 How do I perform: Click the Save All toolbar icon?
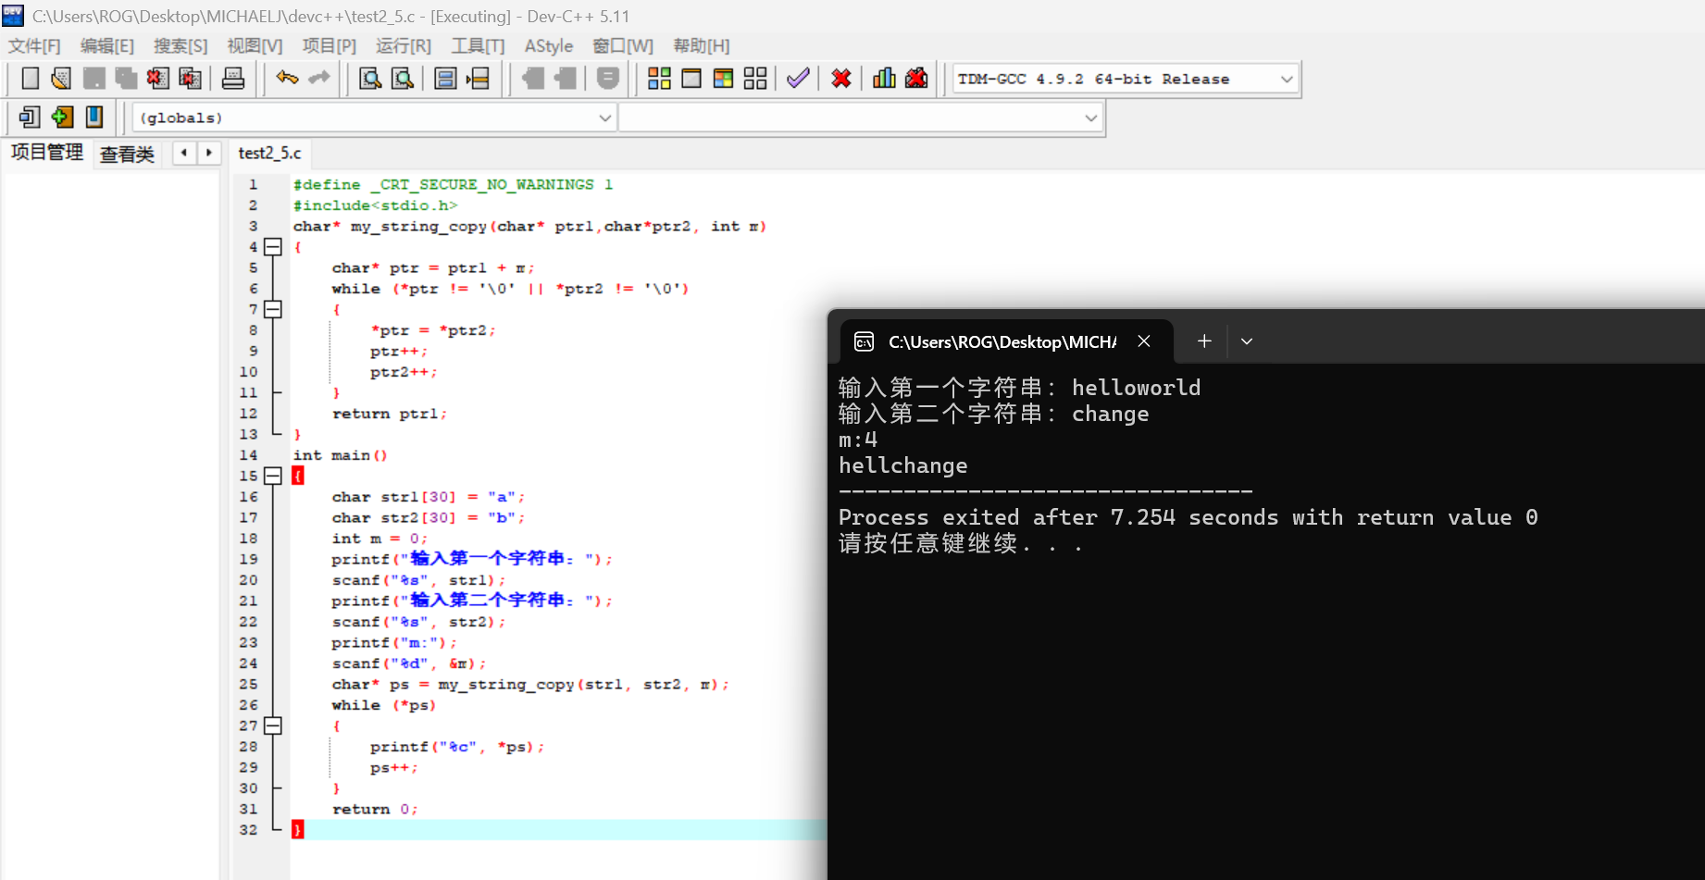[x=126, y=79]
